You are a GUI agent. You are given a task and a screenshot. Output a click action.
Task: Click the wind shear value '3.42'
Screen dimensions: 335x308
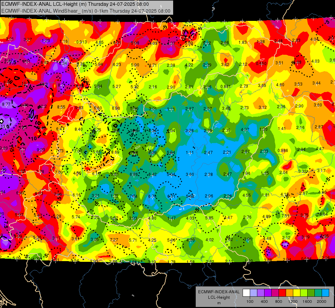pos(225,65)
